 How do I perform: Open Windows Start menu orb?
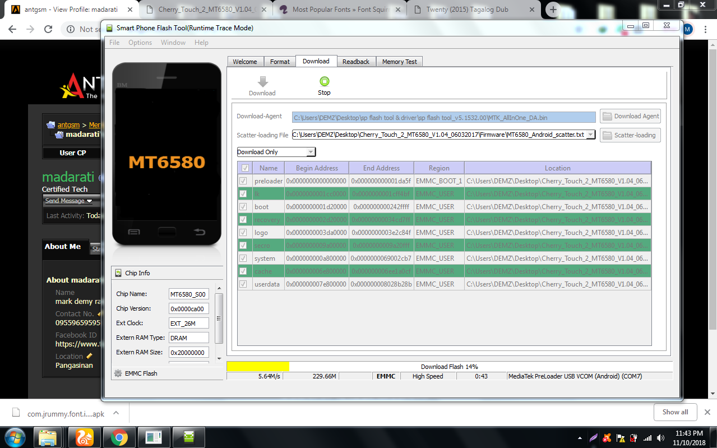[14, 437]
